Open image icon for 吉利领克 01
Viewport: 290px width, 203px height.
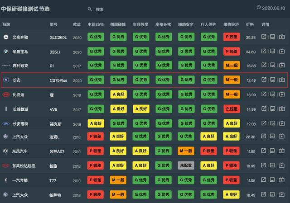(x=272, y=65)
